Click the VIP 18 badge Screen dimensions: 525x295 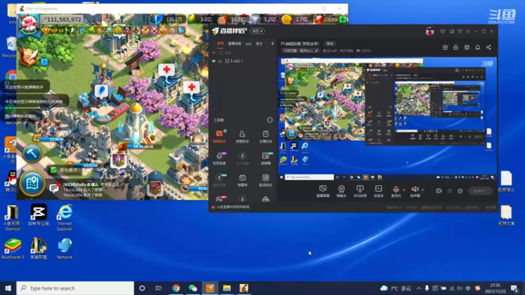point(52,30)
